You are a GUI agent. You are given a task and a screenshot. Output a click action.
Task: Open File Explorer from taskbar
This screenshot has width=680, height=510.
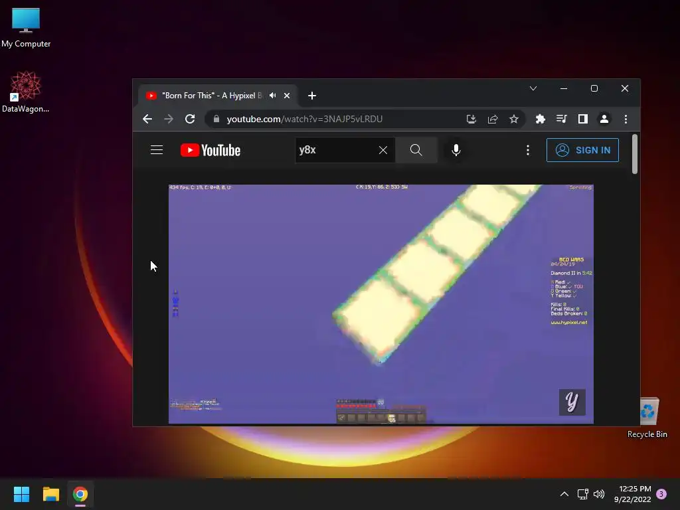pos(50,494)
